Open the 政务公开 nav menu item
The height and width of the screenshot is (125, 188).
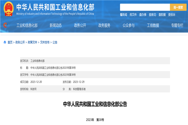[80, 25]
